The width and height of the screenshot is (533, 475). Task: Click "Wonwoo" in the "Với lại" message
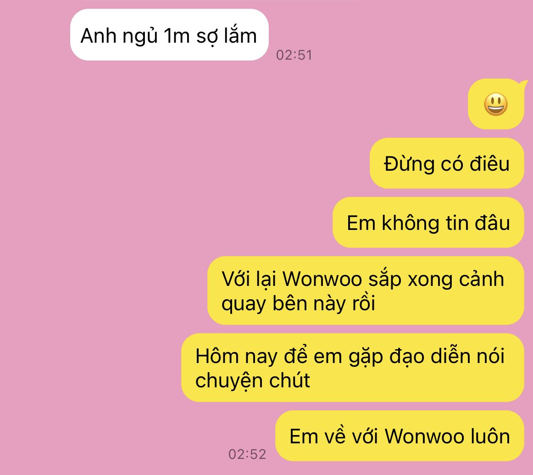coord(322,279)
